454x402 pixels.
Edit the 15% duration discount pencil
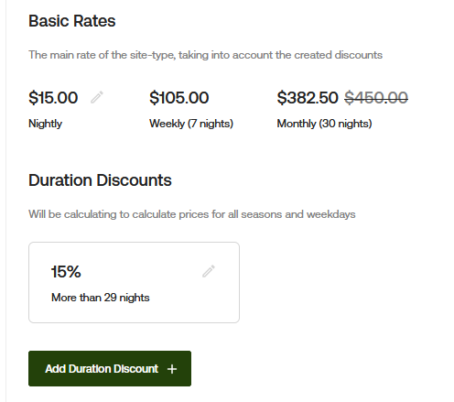click(x=209, y=271)
